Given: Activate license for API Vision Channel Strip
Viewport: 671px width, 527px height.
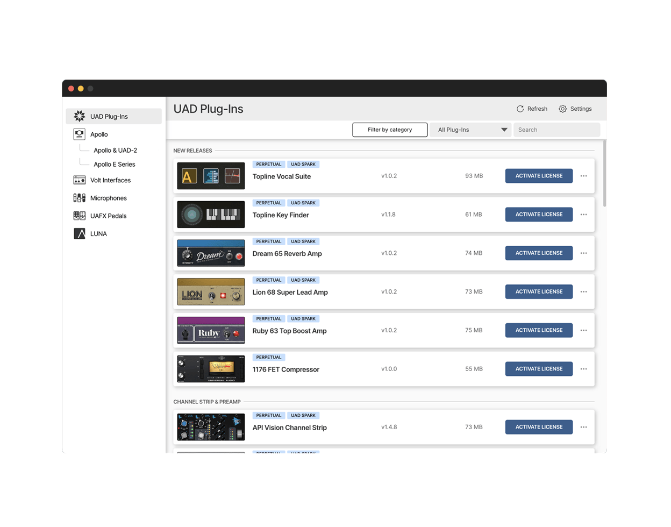Looking at the screenshot, I should coord(539,427).
